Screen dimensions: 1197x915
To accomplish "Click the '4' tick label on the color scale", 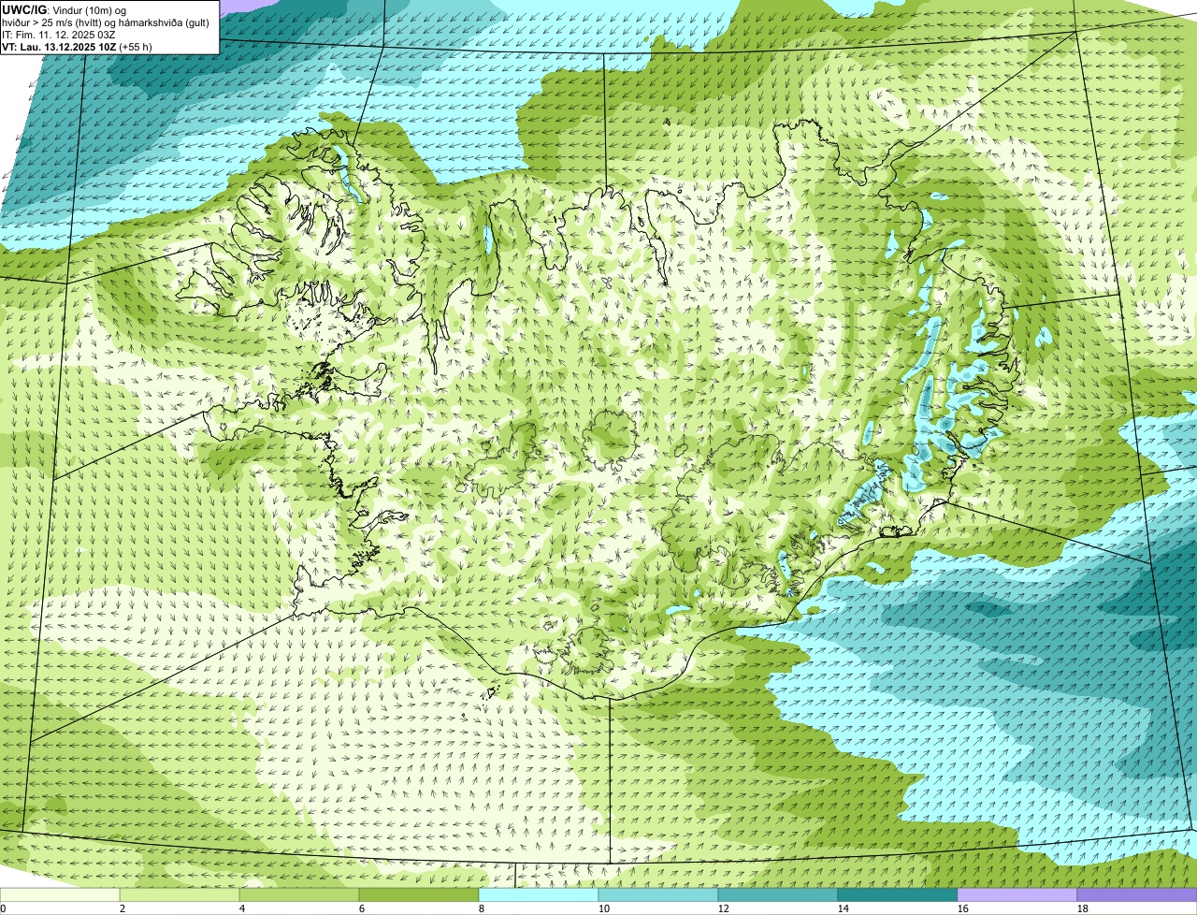I will coord(242,908).
